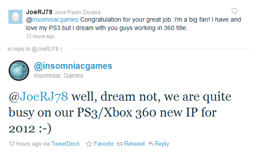The height and width of the screenshot is (162, 260).
Task: Click the Favorite star icon
Action: [89, 144]
